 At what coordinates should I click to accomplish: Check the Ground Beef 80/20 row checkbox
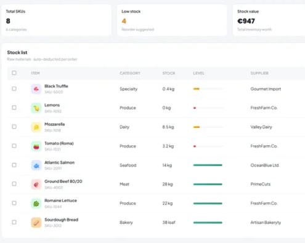point(14,184)
